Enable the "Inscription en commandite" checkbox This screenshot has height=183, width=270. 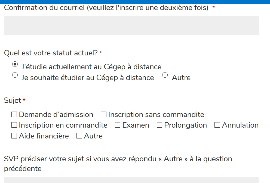pyautogui.click(x=14, y=125)
